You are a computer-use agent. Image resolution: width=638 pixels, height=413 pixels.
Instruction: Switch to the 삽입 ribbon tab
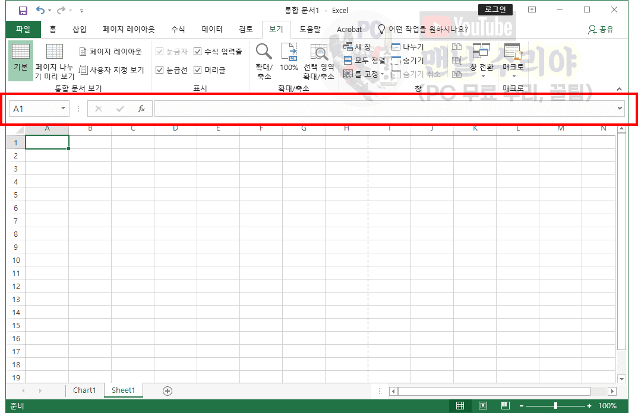[80, 29]
